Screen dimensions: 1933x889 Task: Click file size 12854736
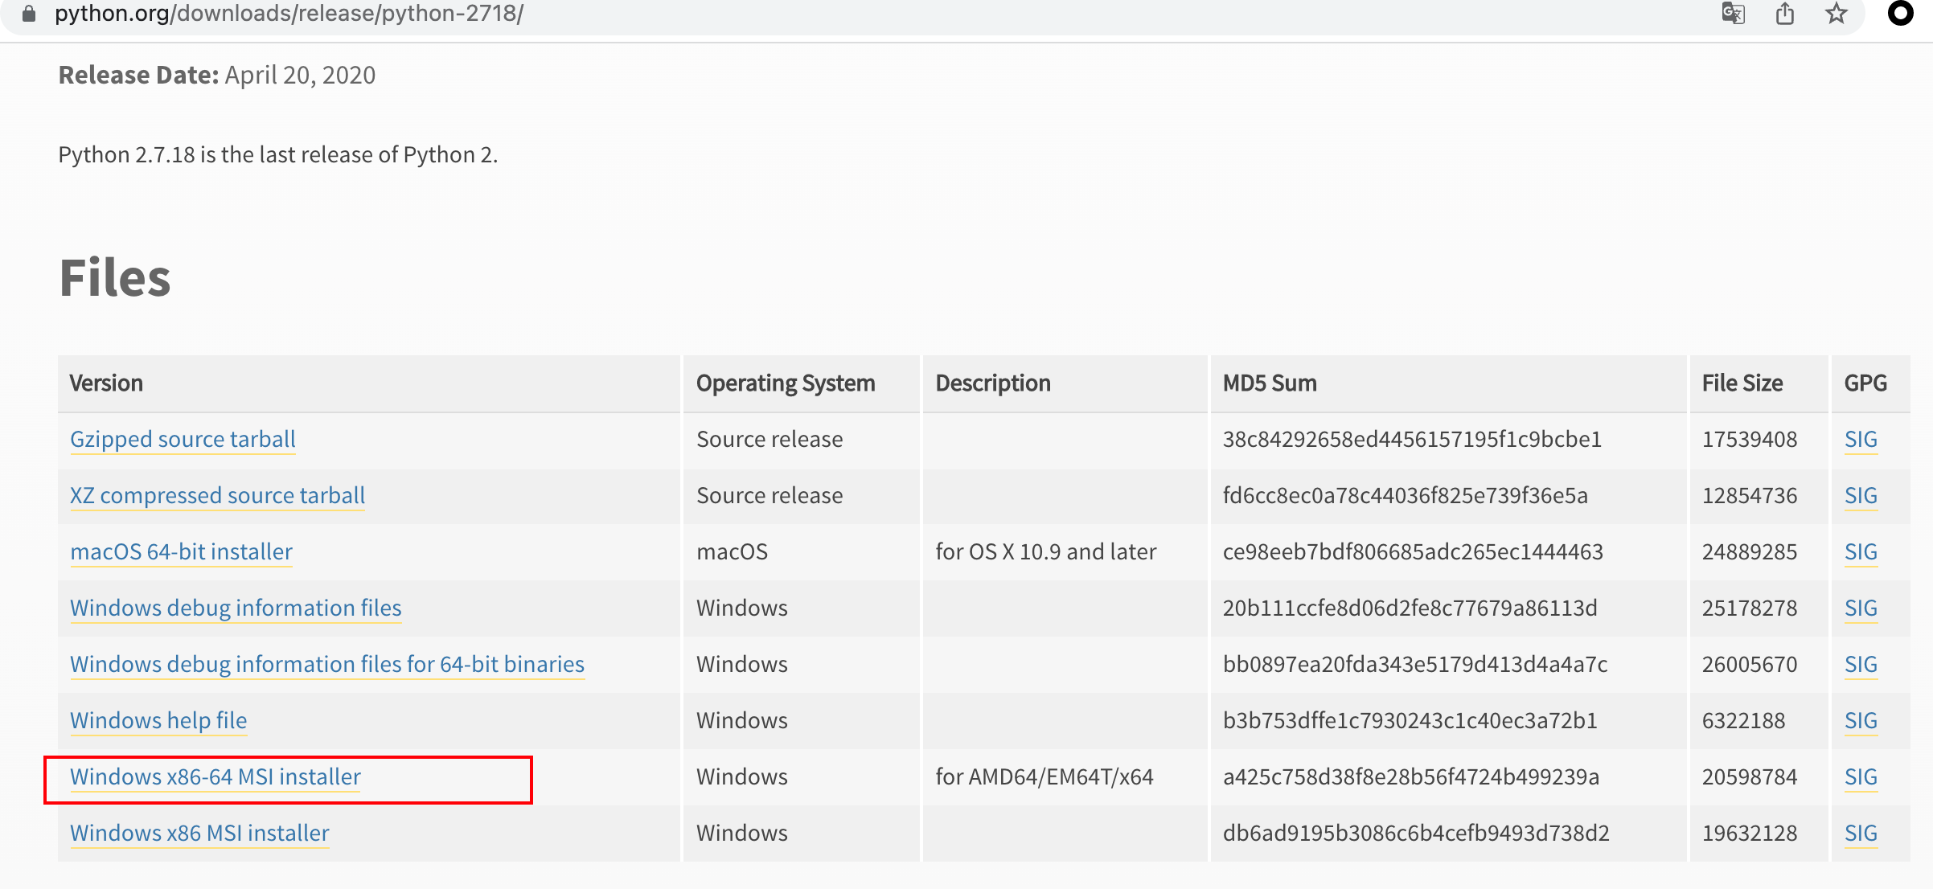tap(1750, 495)
